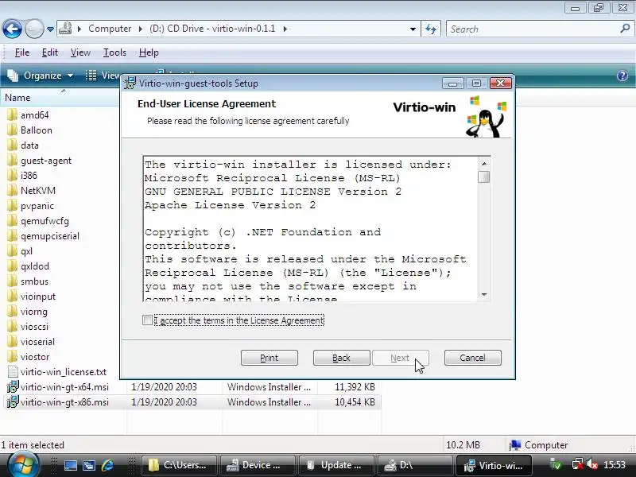Click Computer in the address breadcrumb
This screenshot has height=477, width=636.
(x=110, y=29)
